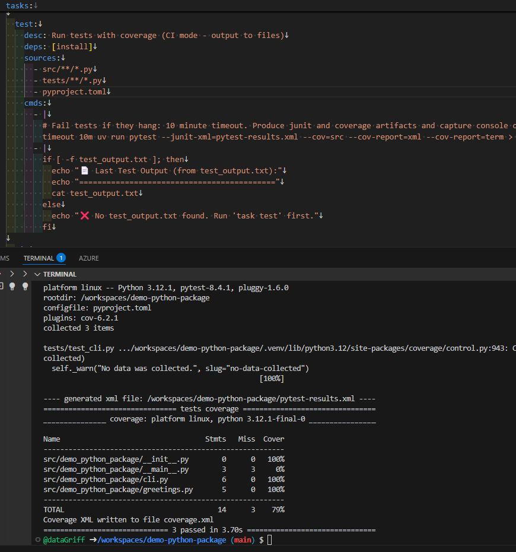Viewport: 516px width, 552px height.
Task: Click 'rootdir: /workspaces/demo-python-package' terminal line
Action: (126, 297)
